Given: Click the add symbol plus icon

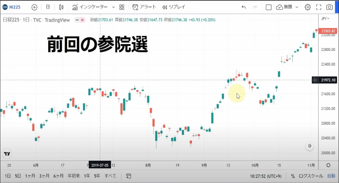Looking at the screenshot, I should [34, 7].
